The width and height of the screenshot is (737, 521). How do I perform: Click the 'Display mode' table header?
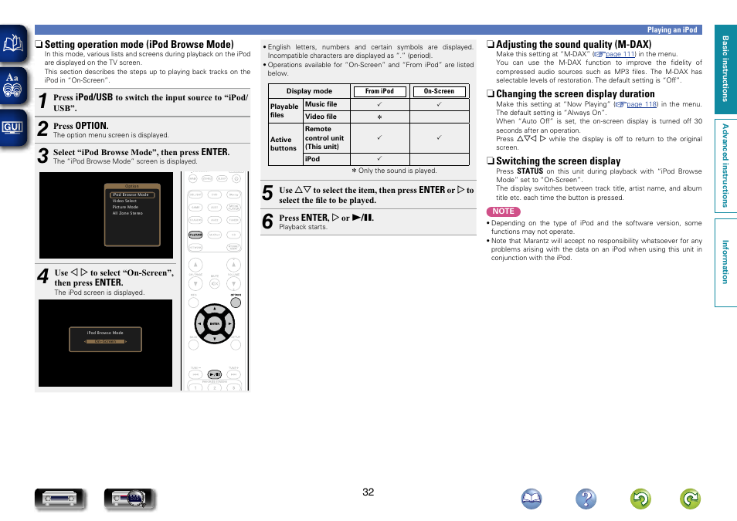pyautogui.click(x=309, y=91)
